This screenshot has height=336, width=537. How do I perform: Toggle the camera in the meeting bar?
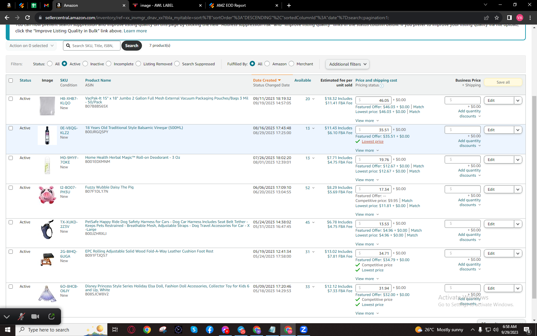tap(35, 316)
